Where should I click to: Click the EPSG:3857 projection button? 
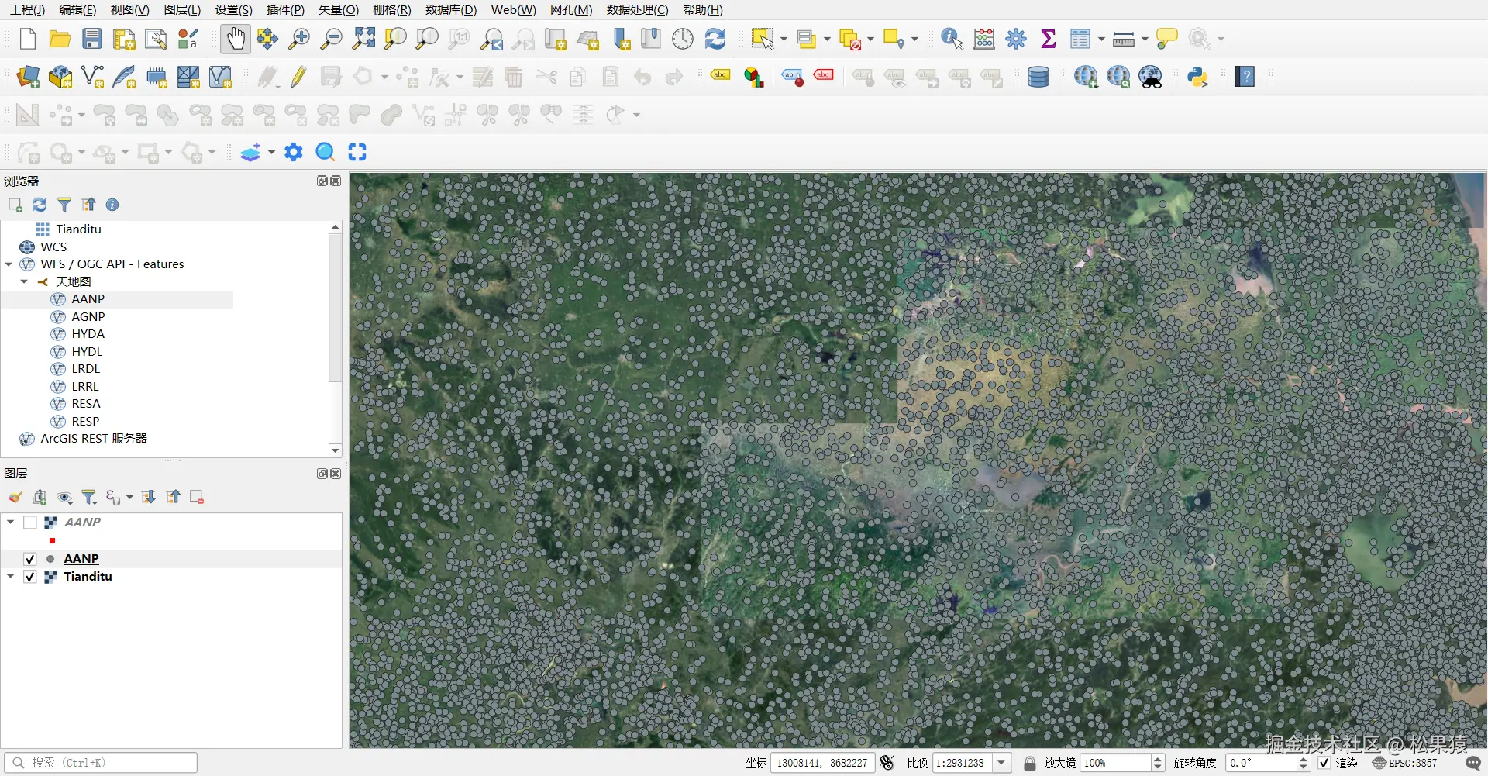1405,763
